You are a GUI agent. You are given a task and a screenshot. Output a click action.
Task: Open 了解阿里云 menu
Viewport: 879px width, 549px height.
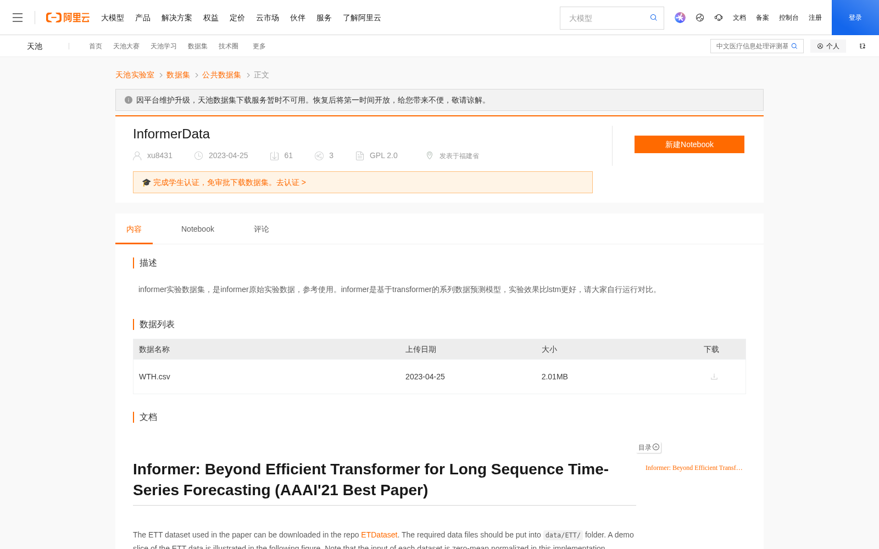[362, 18]
